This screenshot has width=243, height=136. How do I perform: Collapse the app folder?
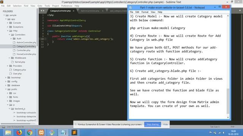pyautogui.click(x=6, y=19)
